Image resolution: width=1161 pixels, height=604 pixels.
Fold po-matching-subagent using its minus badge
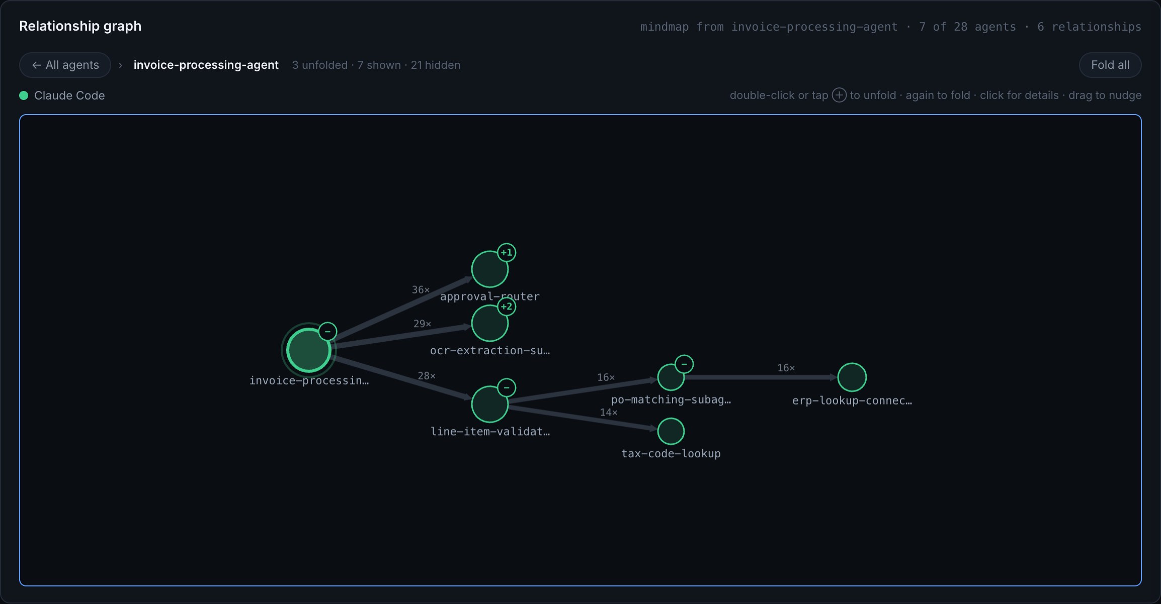pos(684,364)
